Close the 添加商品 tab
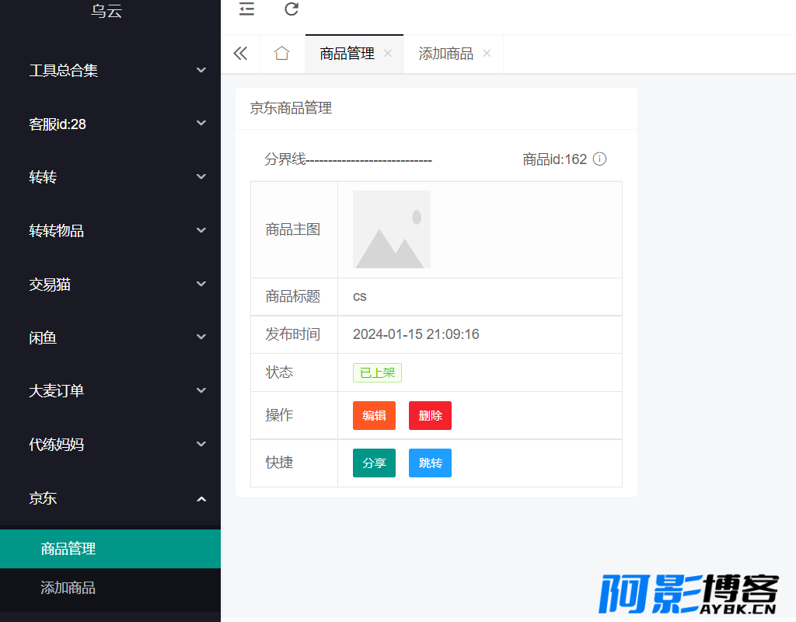The height and width of the screenshot is (622, 796). click(487, 53)
